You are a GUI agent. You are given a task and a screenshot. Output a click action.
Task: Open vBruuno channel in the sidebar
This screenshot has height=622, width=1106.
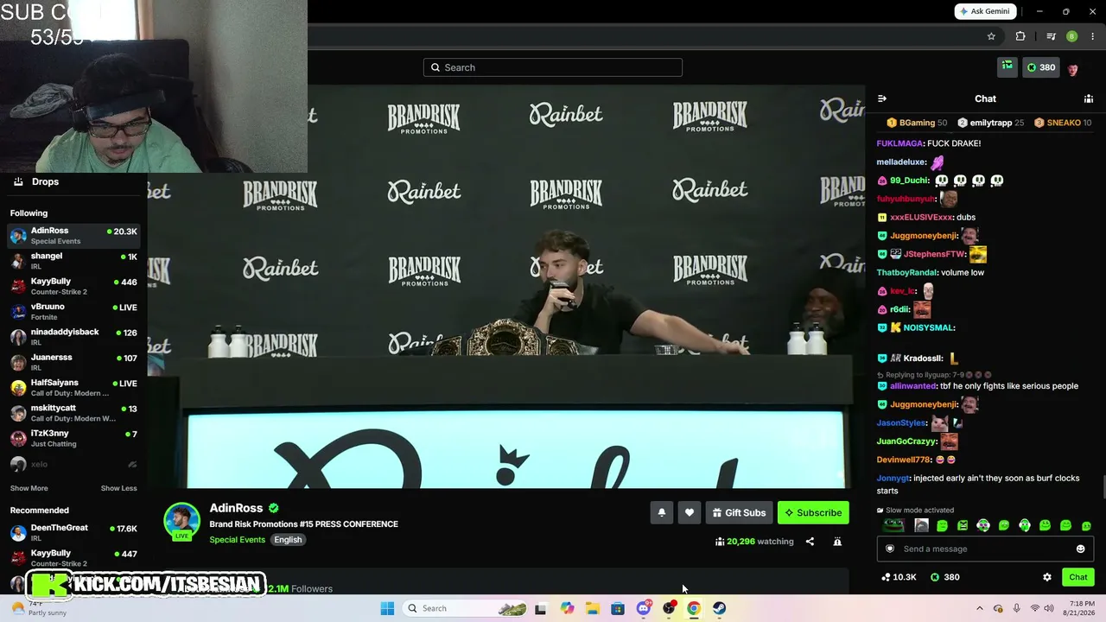73,312
